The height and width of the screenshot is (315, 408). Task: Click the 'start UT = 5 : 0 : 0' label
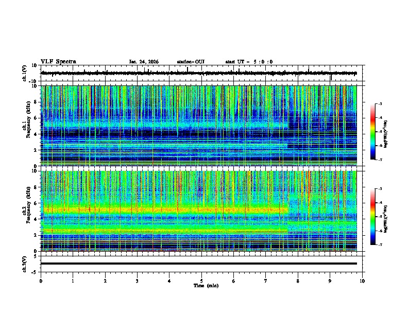pos(249,62)
